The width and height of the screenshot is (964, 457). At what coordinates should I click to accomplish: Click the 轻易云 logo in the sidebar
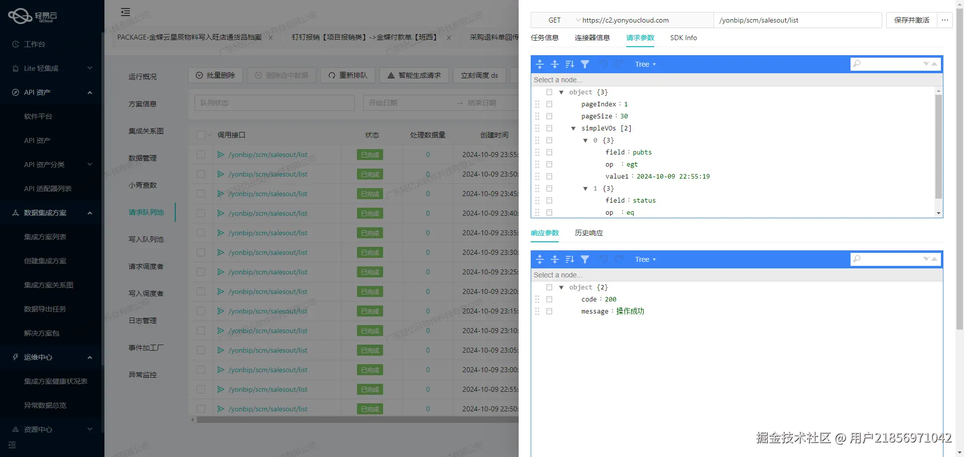point(33,16)
